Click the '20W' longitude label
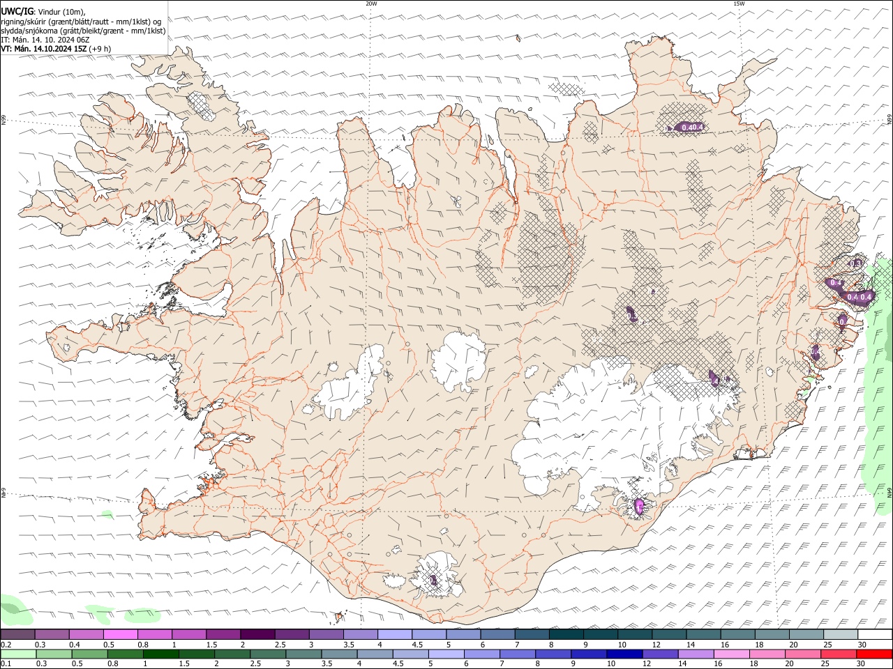Image resolution: width=893 pixels, height=669 pixels. click(371, 3)
